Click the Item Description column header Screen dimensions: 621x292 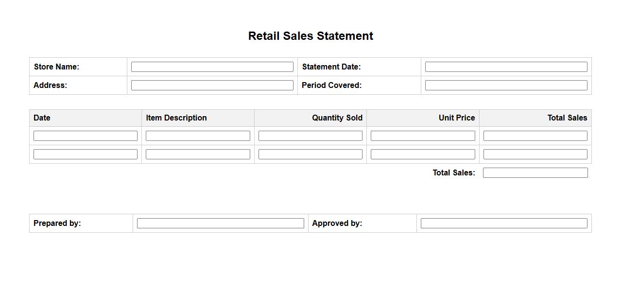point(176,118)
